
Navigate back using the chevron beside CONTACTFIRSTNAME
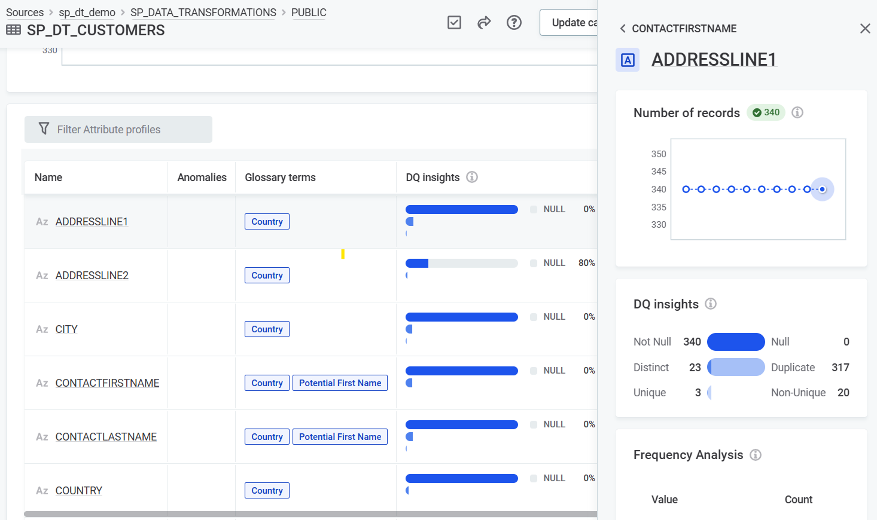pyautogui.click(x=622, y=28)
